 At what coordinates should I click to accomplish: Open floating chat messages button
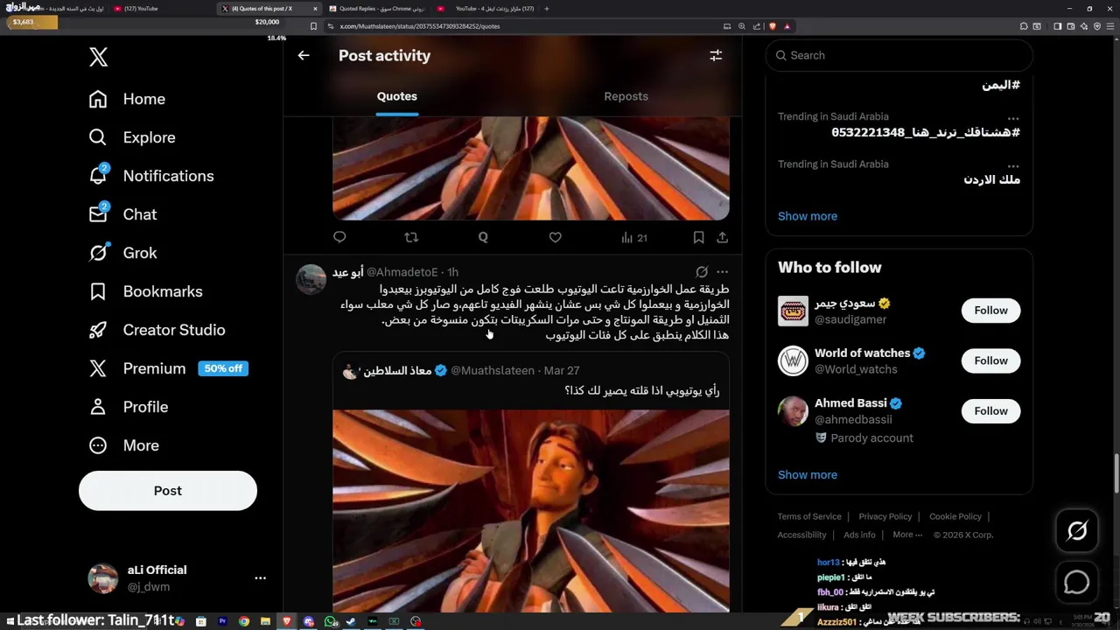pos(1077,582)
